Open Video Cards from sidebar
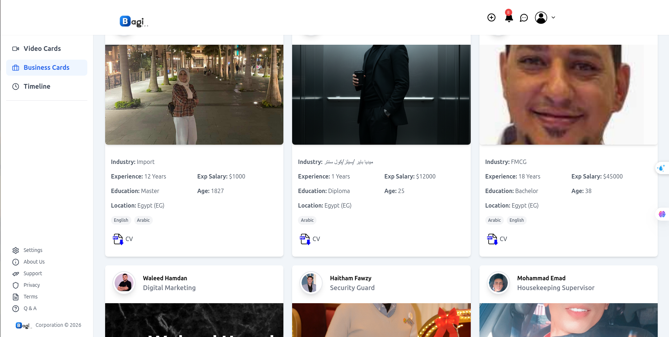The width and height of the screenshot is (669, 337). pyautogui.click(x=42, y=49)
